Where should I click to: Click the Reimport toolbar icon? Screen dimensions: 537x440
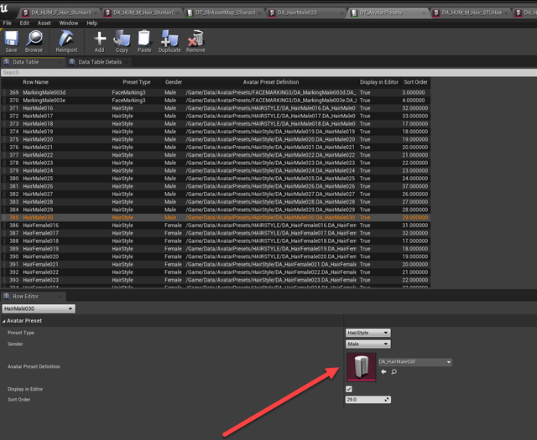point(66,39)
